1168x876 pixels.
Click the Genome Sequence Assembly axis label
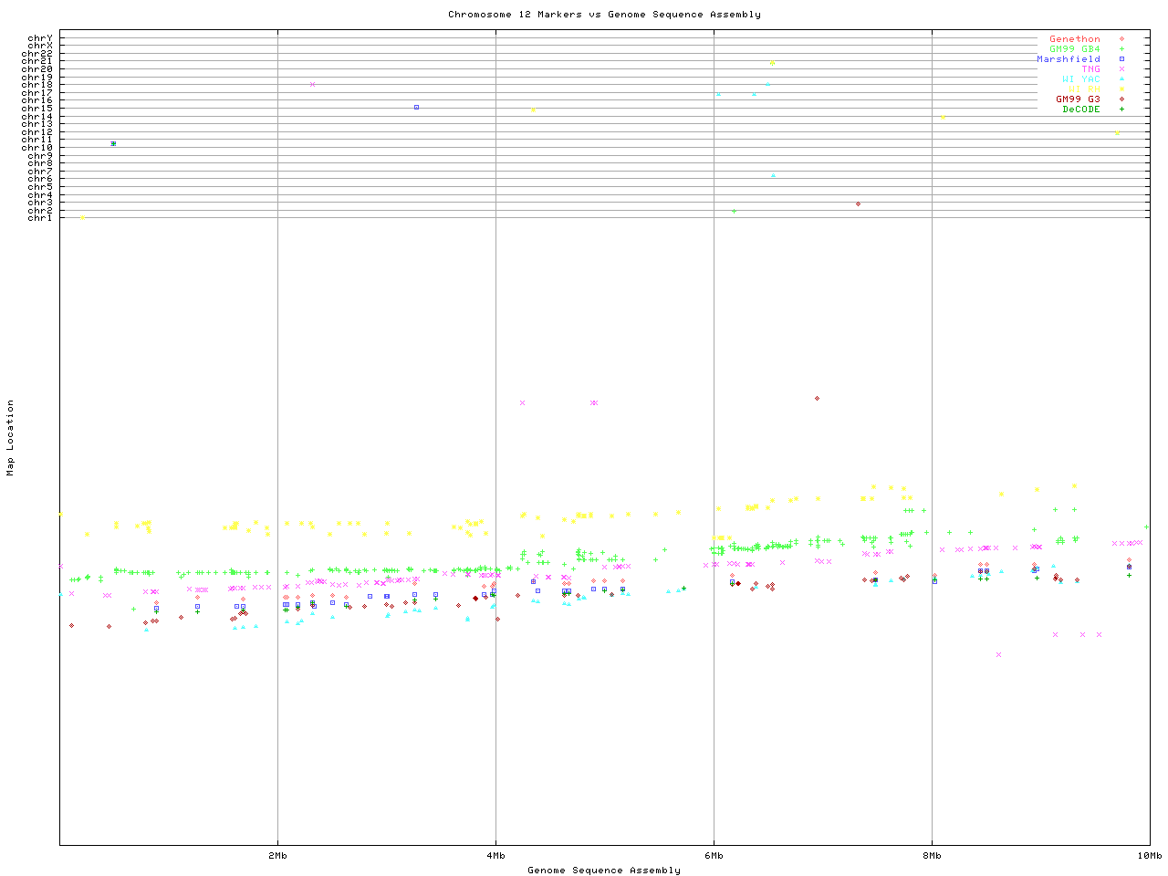click(604, 871)
